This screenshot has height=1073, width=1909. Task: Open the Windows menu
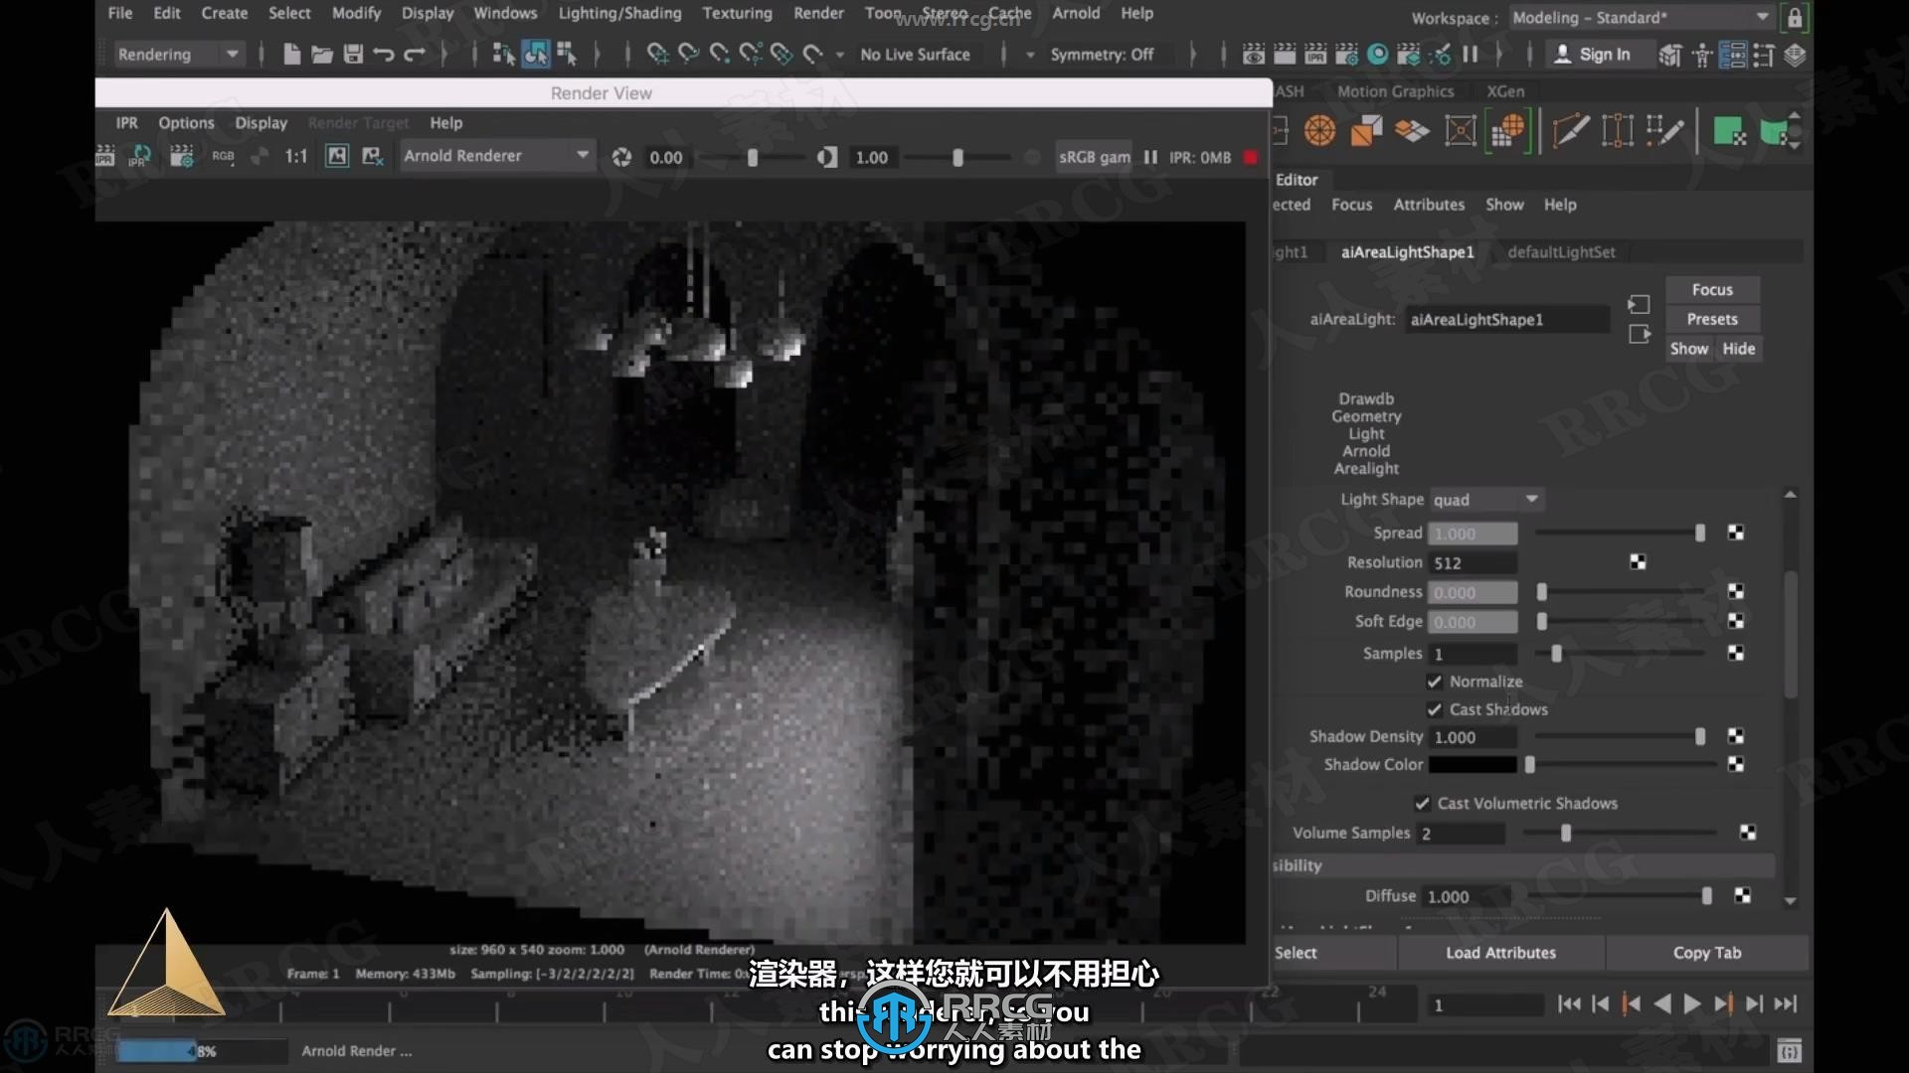pos(505,13)
